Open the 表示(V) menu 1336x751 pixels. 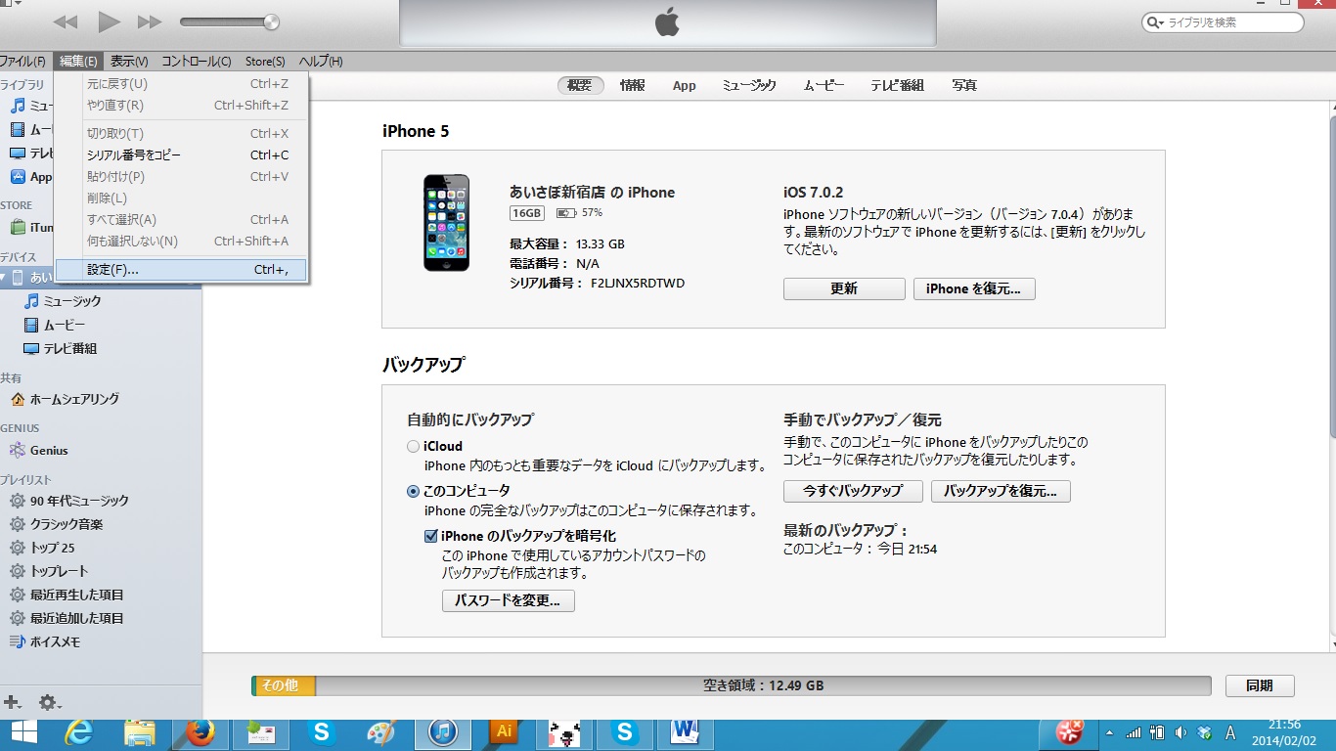(x=129, y=62)
